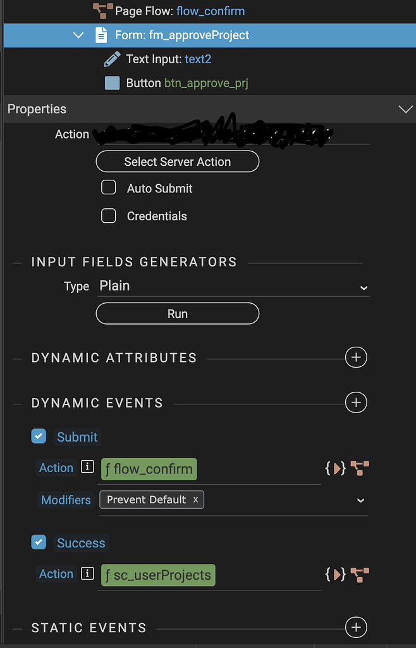Click the Select Server Action button

click(177, 161)
